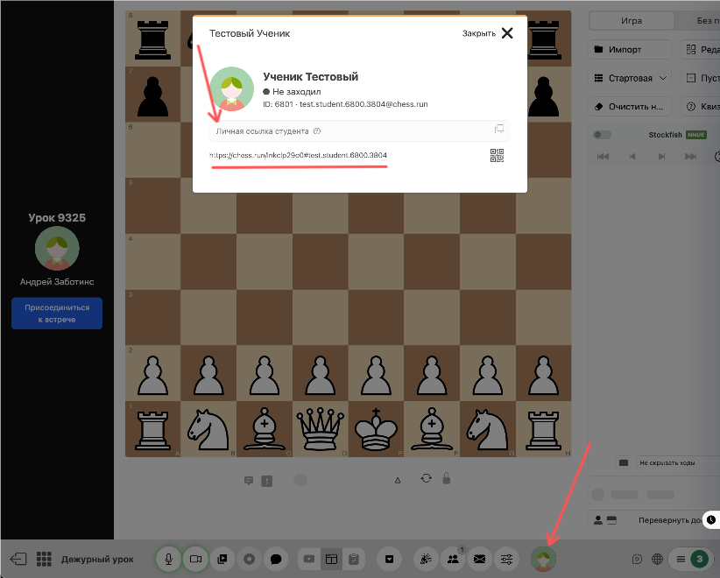The height and width of the screenshot is (578, 720).
Task: Toggle the microphone
Action: (x=168, y=559)
